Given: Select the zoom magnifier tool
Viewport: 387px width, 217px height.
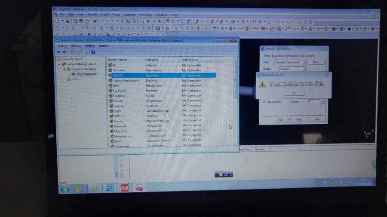Looking at the screenshot, I should pyautogui.click(x=154, y=21).
